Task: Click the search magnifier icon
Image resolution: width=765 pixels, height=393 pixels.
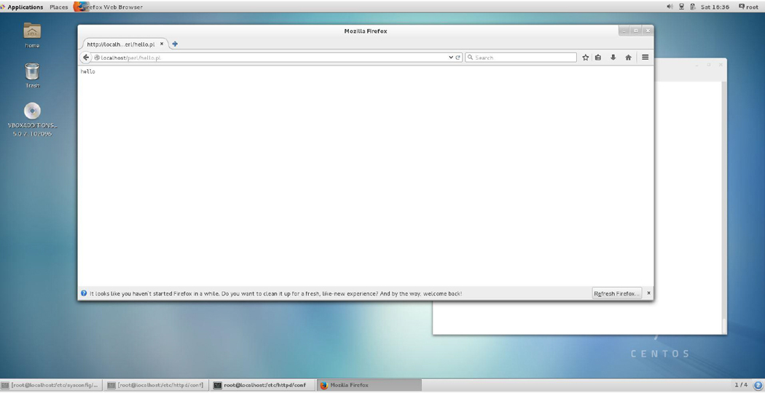Action: point(471,57)
